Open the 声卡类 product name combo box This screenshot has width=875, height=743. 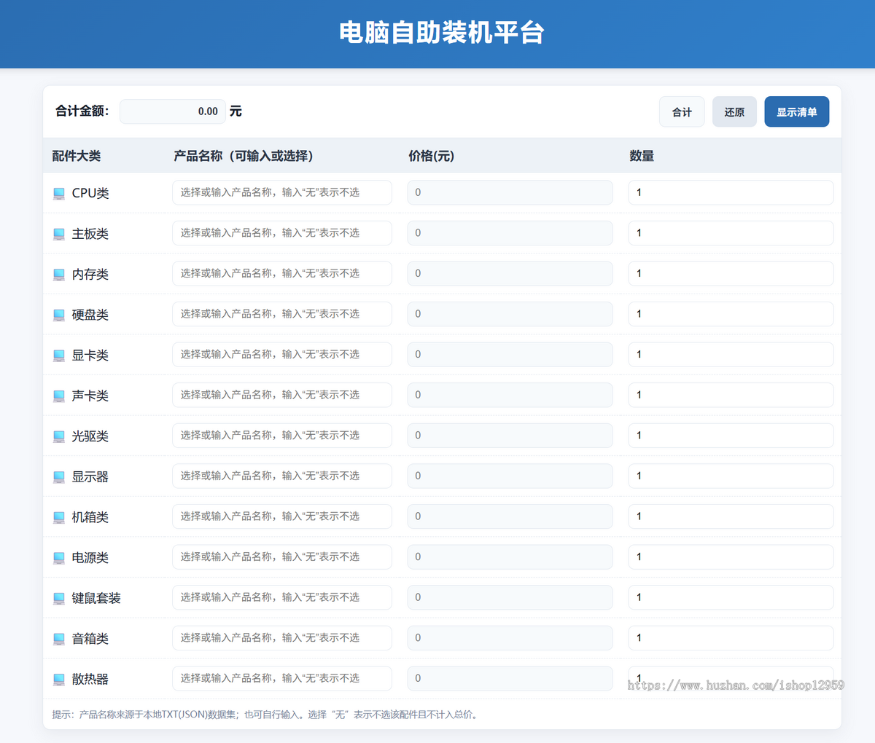[x=282, y=395]
